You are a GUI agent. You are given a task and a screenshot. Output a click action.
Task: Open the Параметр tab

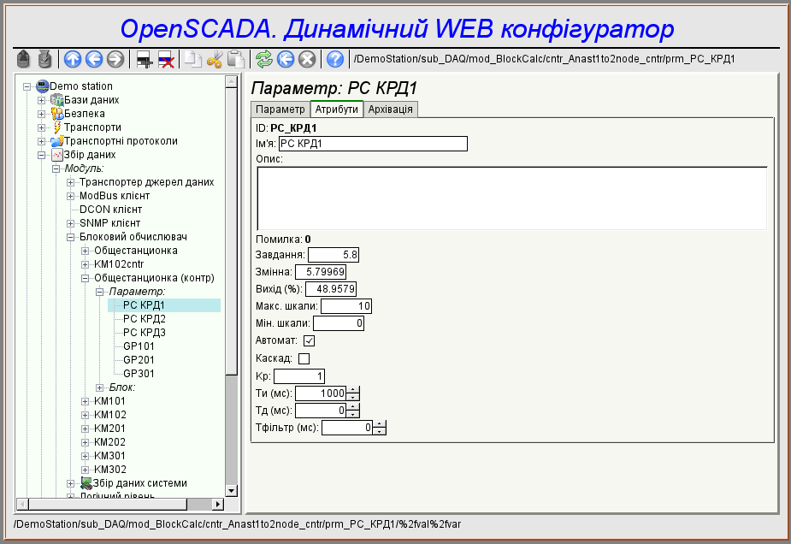(x=280, y=109)
